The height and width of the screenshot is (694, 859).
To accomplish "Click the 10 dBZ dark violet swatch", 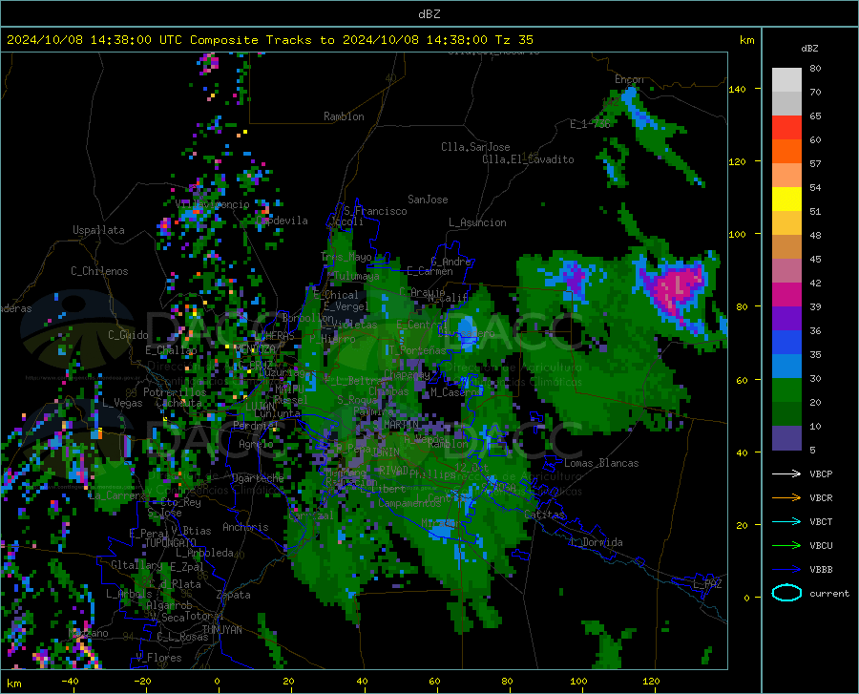I will click(786, 438).
